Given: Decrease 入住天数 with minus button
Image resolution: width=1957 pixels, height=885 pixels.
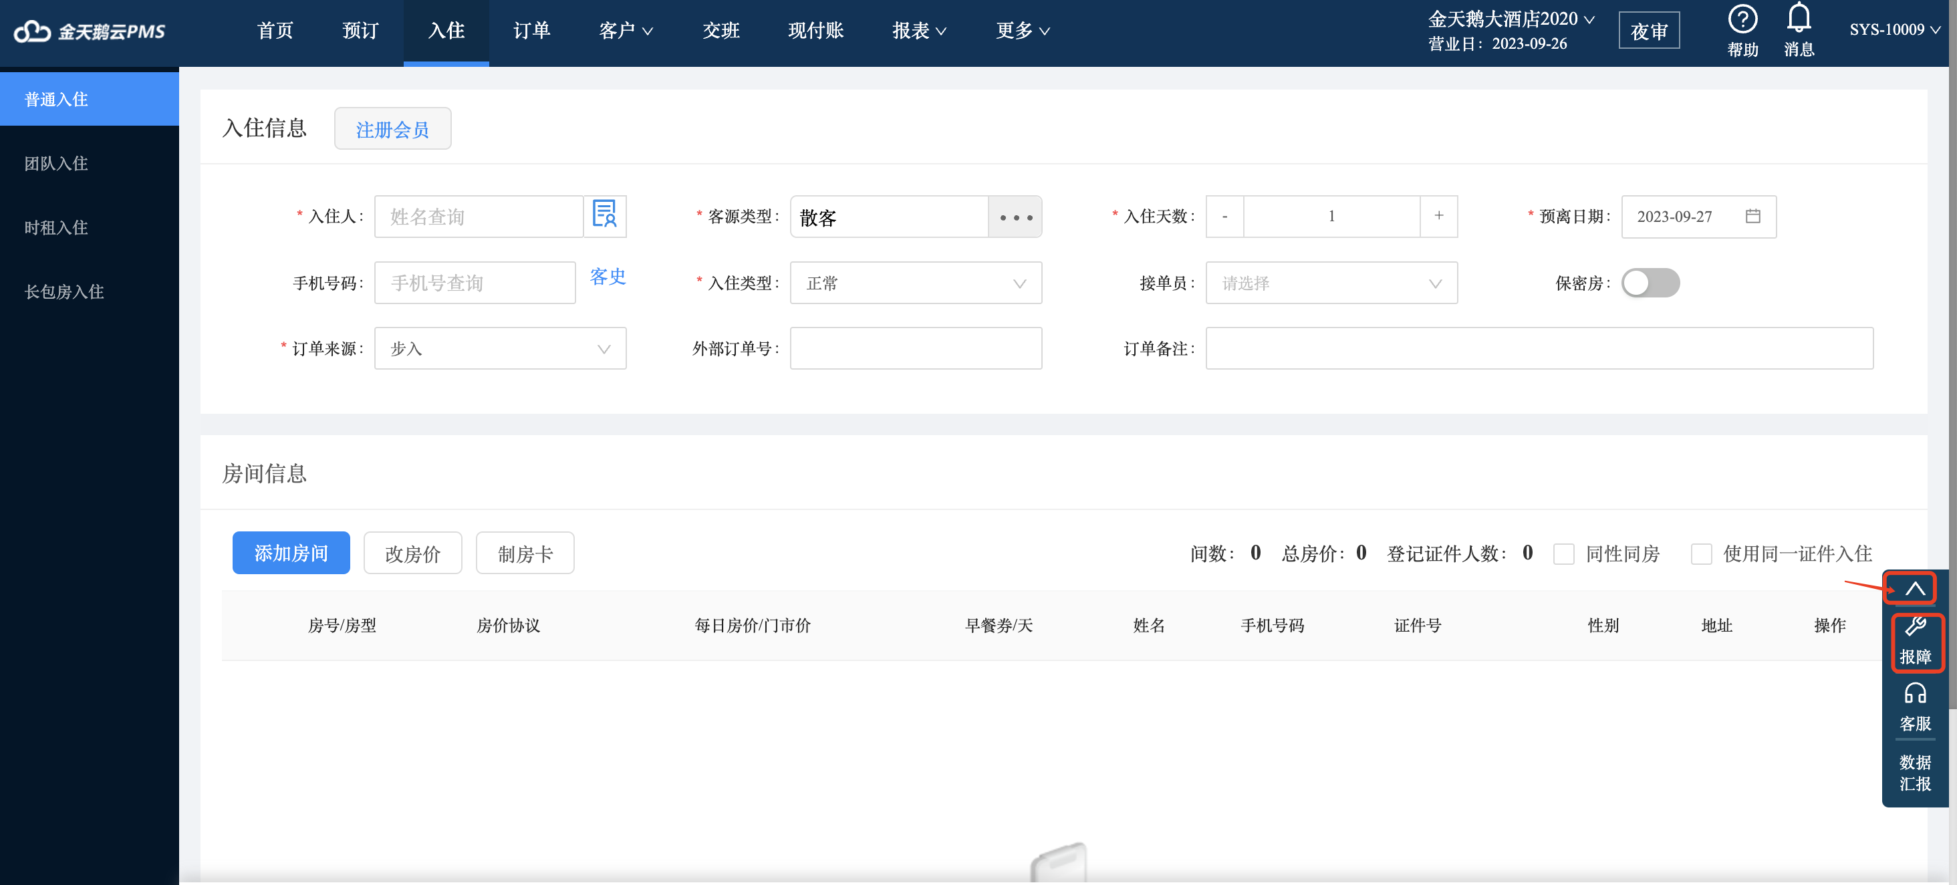Looking at the screenshot, I should pyautogui.click(x=1224, y=217).
